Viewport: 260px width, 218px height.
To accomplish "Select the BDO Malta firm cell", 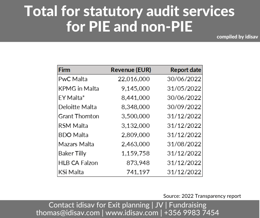I will point(73,135).
